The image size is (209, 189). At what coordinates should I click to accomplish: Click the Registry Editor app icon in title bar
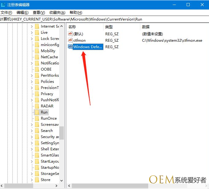3,5
